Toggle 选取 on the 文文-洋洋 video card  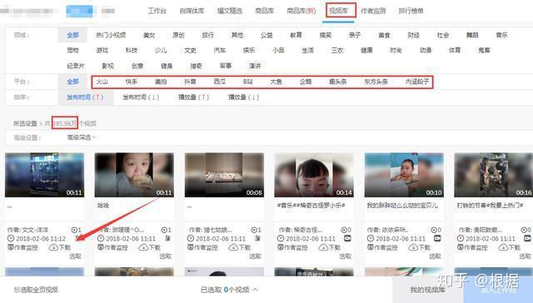[76, 256]
